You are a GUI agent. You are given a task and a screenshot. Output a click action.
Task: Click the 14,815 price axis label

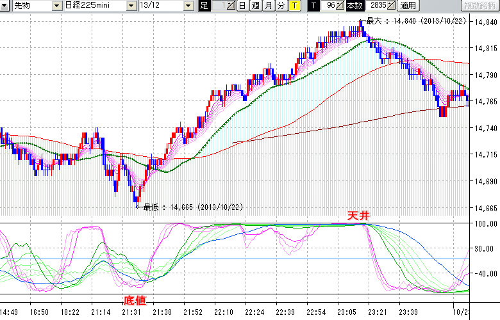click(x=486, y=49)
